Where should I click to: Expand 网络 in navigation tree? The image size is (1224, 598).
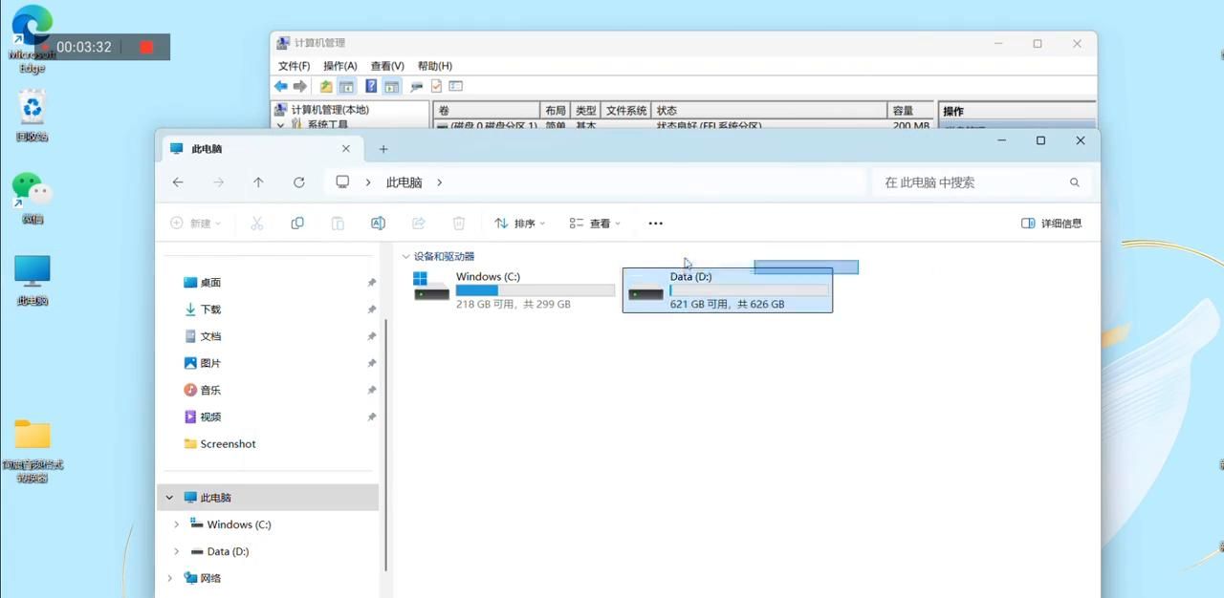(169, 578)
